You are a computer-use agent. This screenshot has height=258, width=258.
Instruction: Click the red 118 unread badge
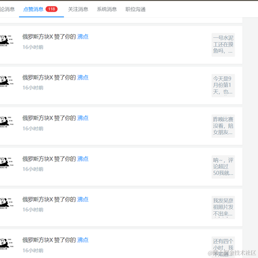pyautogui.click(x=52, y=9)
